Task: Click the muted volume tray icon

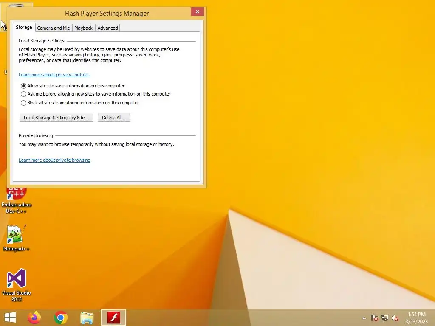Action: (x=395, y=318)
